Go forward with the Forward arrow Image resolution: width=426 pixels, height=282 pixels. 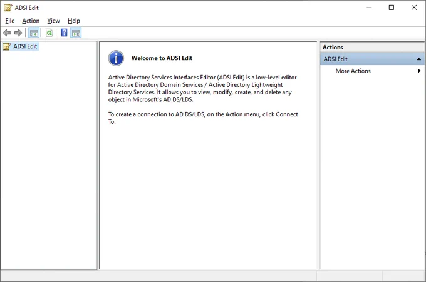(x=18, y=33)
